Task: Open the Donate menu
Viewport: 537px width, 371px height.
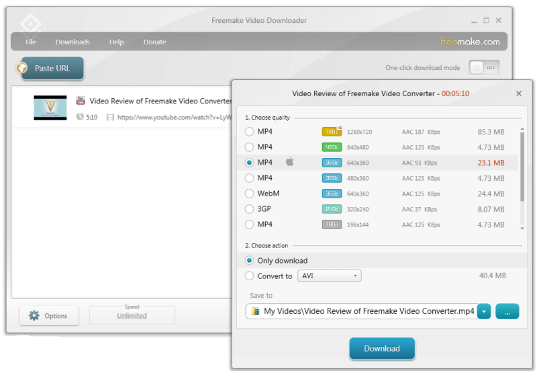Action: pyautogui.click(x=155, y=42)
